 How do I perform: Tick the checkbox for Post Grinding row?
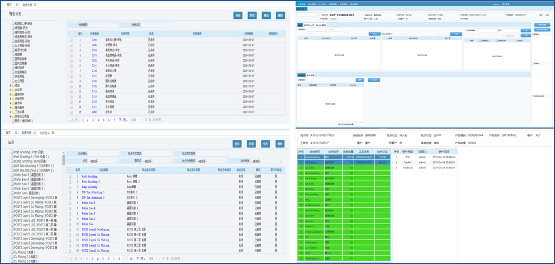pyautogui.click(x=71, y=177)
